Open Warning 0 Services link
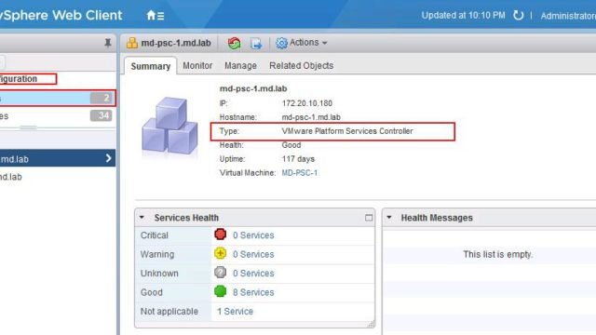The image size is (596, 335). click(253, 254)
